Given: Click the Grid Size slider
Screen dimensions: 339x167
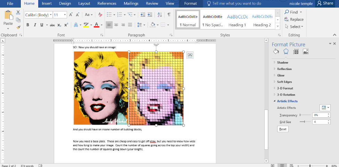Looking at the screenshot, I should pos(305,122).
